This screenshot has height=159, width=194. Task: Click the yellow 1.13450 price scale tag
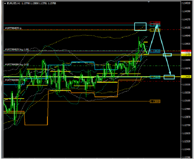(x=186, y=77)
